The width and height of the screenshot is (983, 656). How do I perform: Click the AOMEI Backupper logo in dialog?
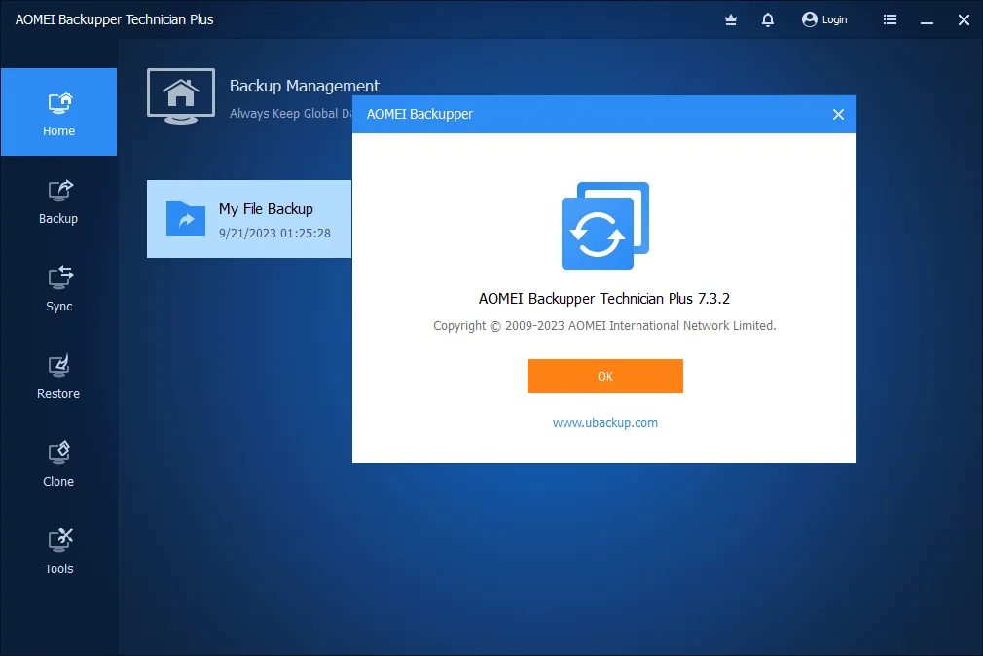[x=605, y=226]
